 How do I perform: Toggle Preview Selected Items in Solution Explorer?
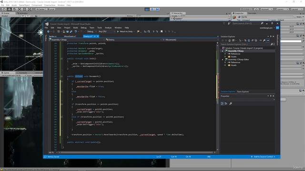[268, 40]
